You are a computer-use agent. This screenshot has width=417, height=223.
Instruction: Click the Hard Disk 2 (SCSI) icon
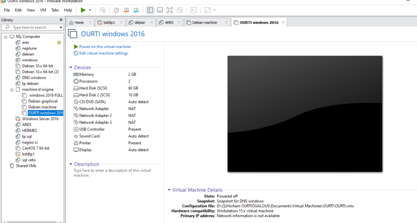pyautogui.click(x=76, y=95)
